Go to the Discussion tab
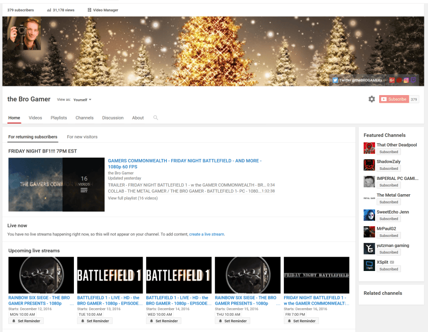428x332 pixels. 113,117
